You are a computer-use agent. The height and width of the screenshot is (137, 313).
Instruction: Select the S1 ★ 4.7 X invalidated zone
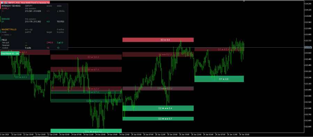point(86,70)
